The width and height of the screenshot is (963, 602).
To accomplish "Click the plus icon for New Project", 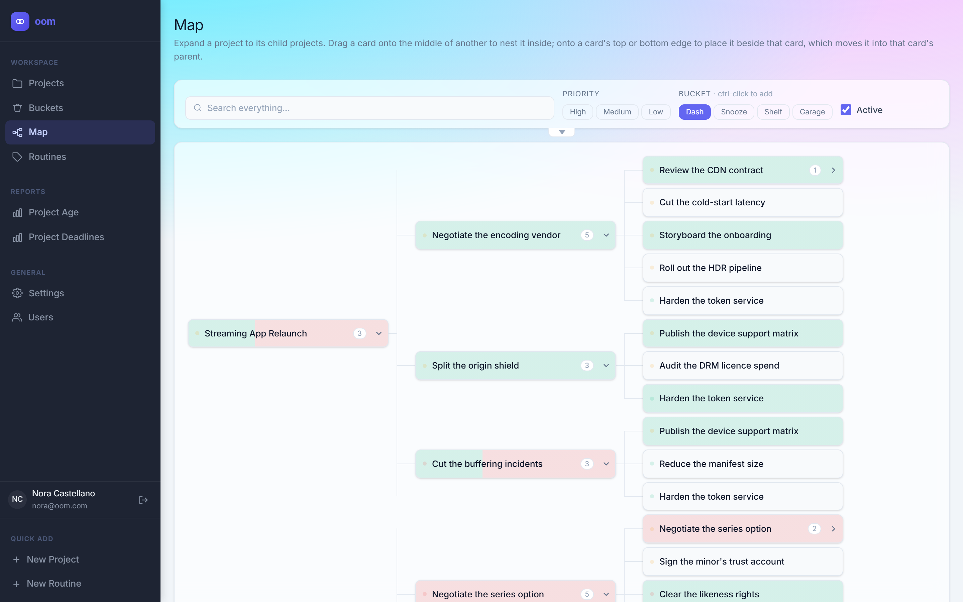I will (x=16, y=560).
